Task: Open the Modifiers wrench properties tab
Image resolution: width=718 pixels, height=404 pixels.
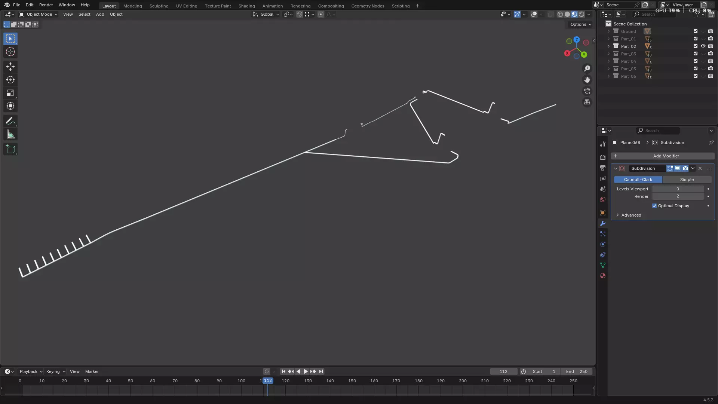Action: [602, 223]
